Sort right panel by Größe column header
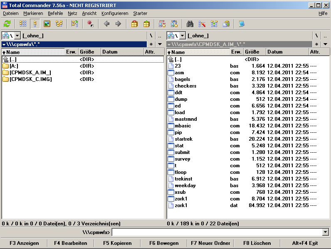The image size is (331, 249). (254, 52)
